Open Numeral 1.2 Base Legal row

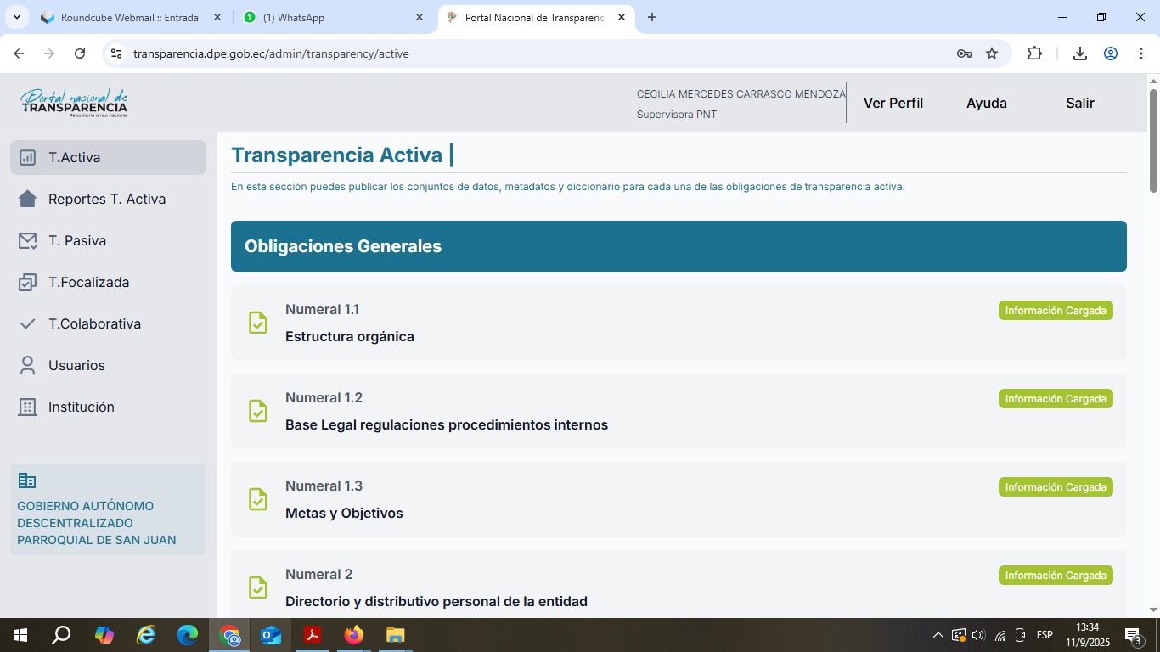click(446, 424)
